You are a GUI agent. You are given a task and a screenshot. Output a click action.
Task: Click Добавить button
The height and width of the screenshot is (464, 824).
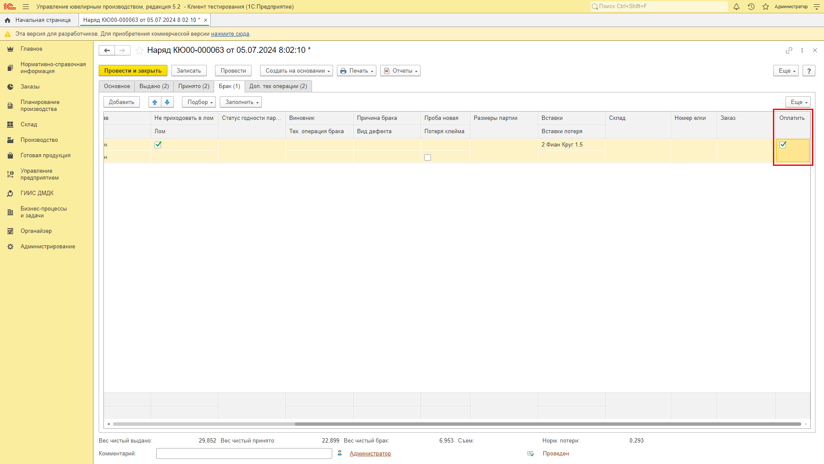coord(121,102)
